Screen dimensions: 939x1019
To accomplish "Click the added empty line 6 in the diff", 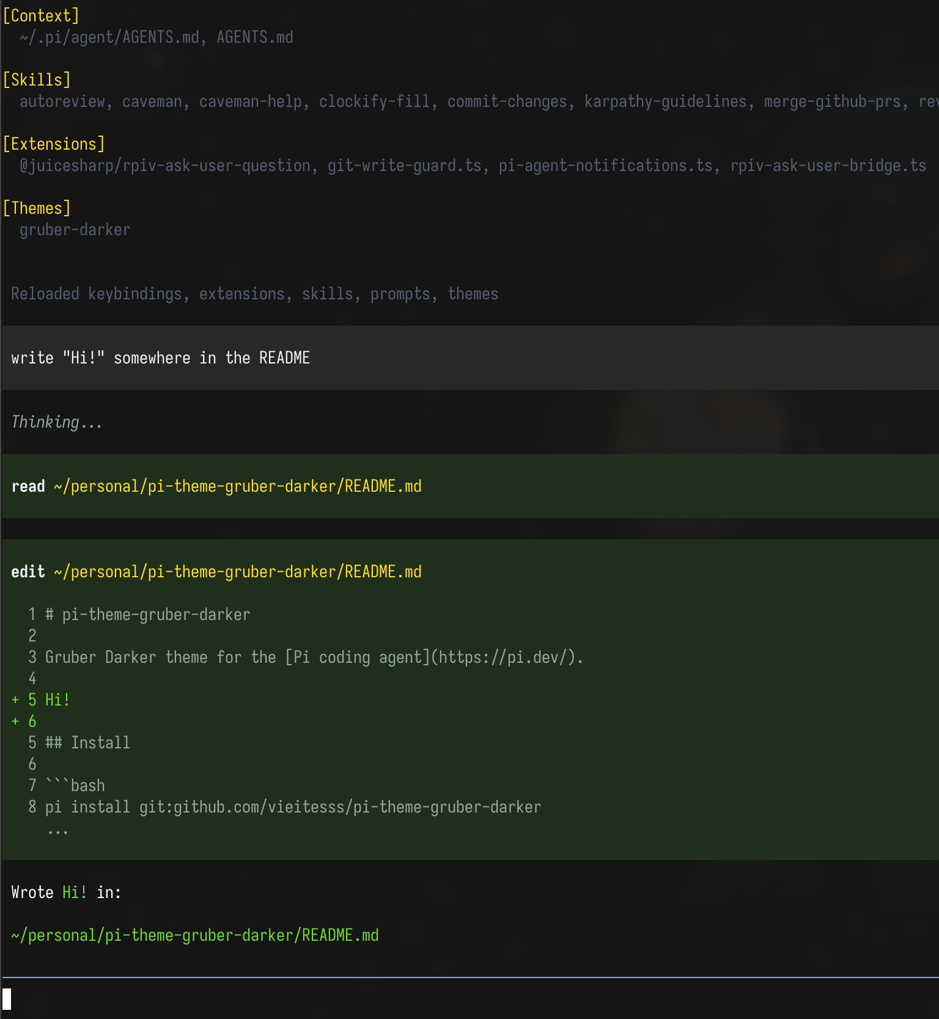I will (x=24, y=721).
